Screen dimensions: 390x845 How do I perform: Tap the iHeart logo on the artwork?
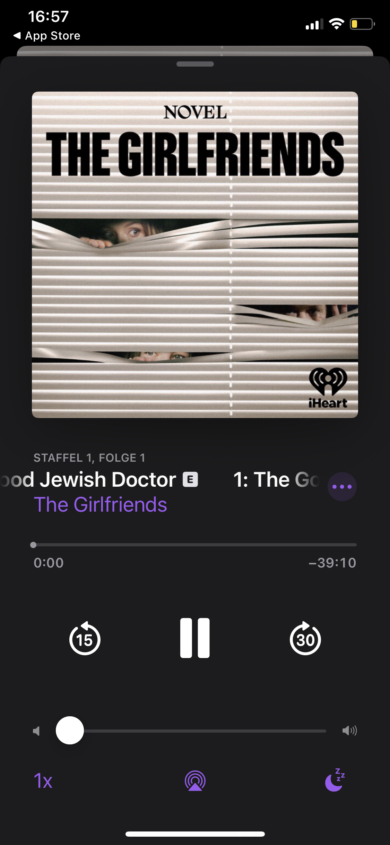point(328,388)
